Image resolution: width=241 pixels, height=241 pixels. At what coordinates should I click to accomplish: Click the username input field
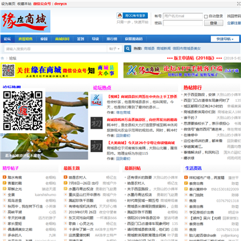(183, 16)
